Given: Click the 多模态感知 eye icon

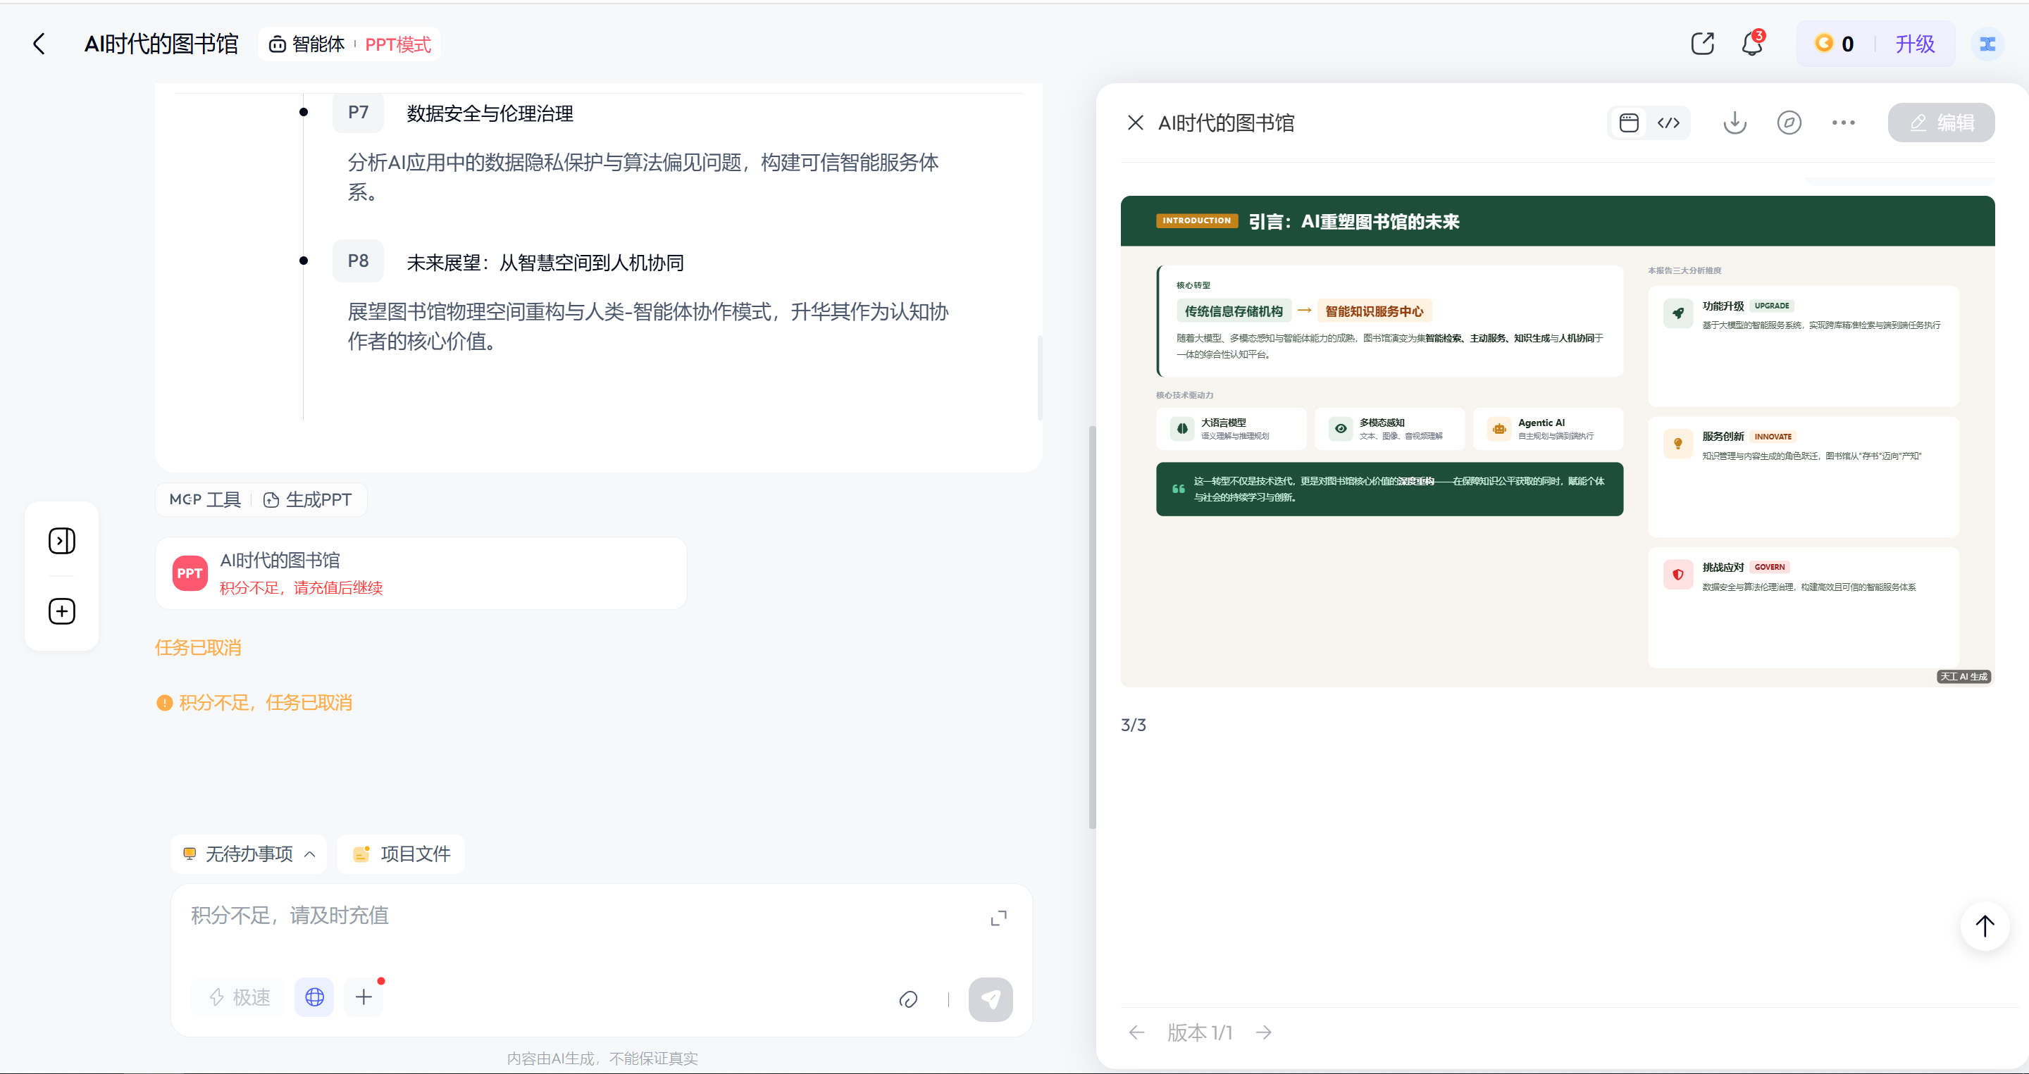Looking at the screenshot, I should [x=1341, y=429].
